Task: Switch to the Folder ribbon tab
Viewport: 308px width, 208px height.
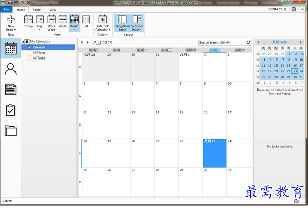Action: point(37,10)
